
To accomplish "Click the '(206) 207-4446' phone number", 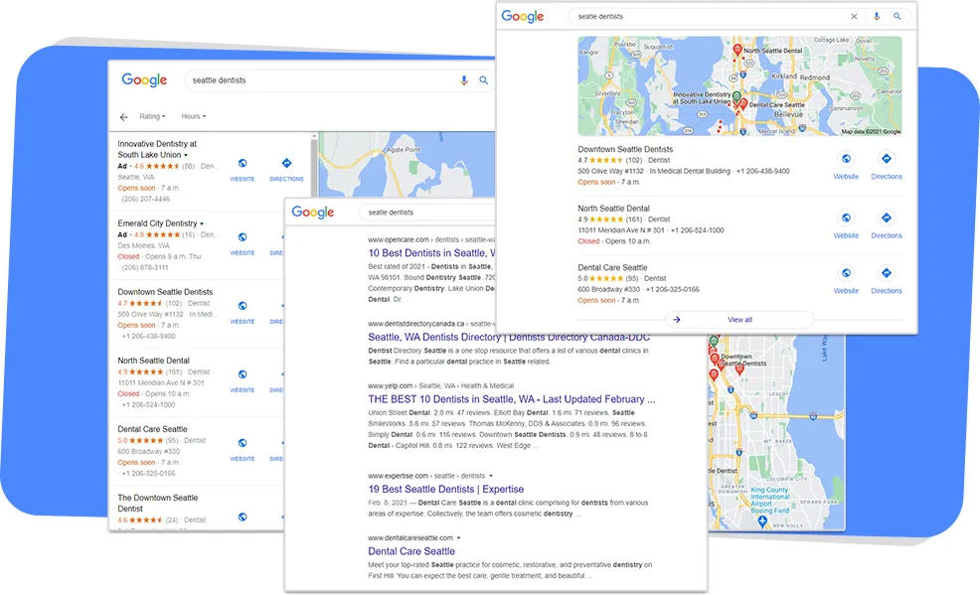I will pyautogui.click(x=146, y=200).
